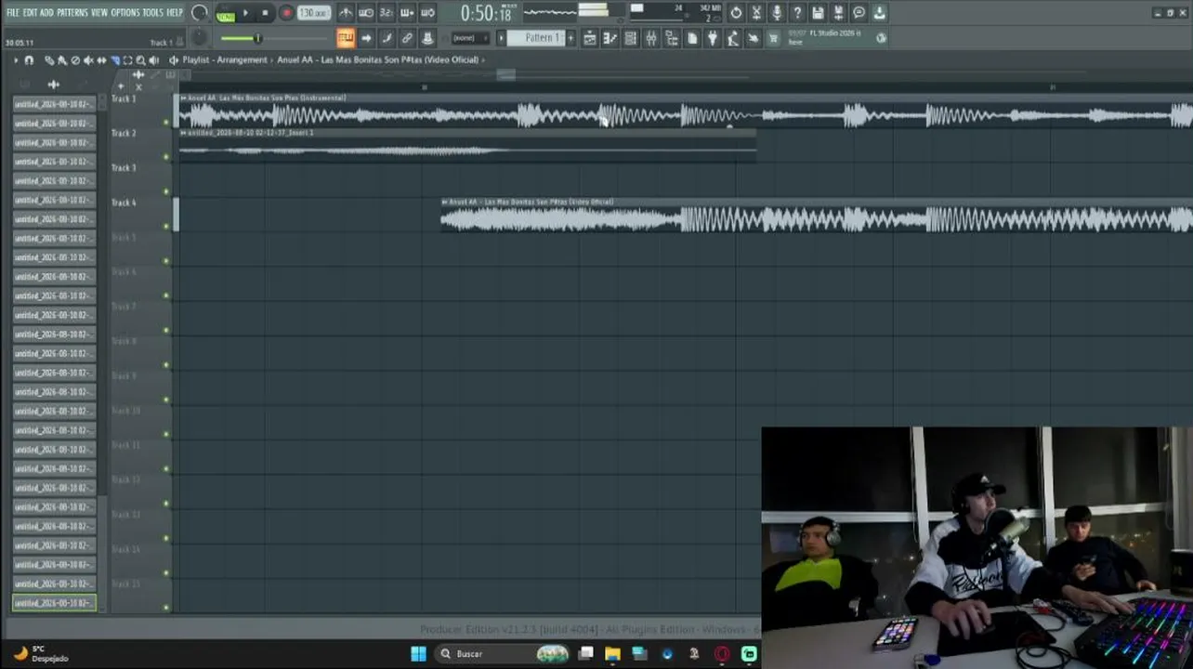Viewport: 1193px width, 669px height.
Task: Click the right-arrow auto scroll icon
Action: [x=366, y=38]
